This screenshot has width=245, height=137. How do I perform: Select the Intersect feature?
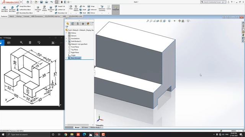92,10
